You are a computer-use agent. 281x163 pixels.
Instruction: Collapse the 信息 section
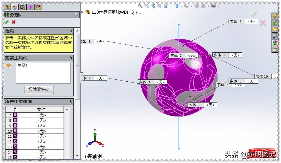click(x=70, y=31)
